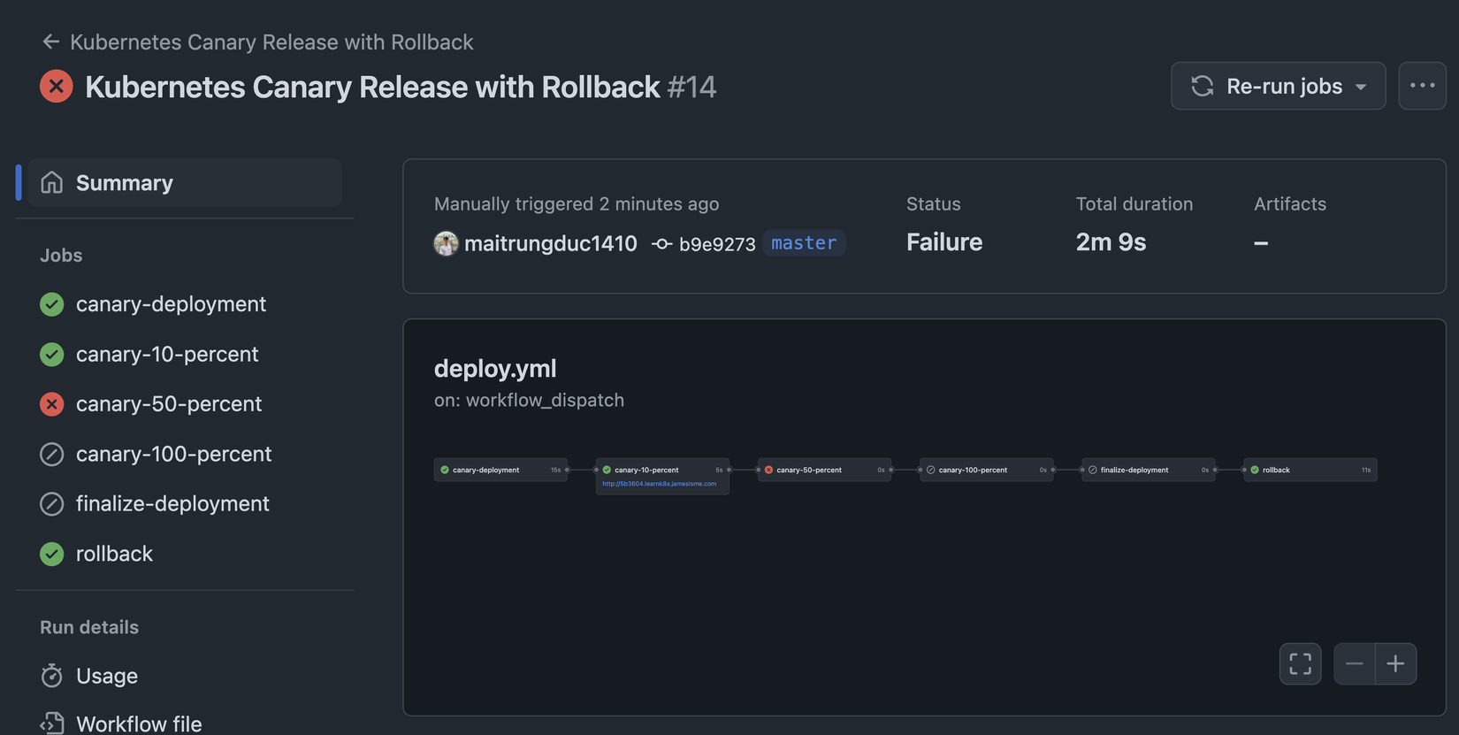The width and height of the screenshot is (1459, 735).
Task: Open deployment URL under canary-10-percent node
Action: pos(660,484)
